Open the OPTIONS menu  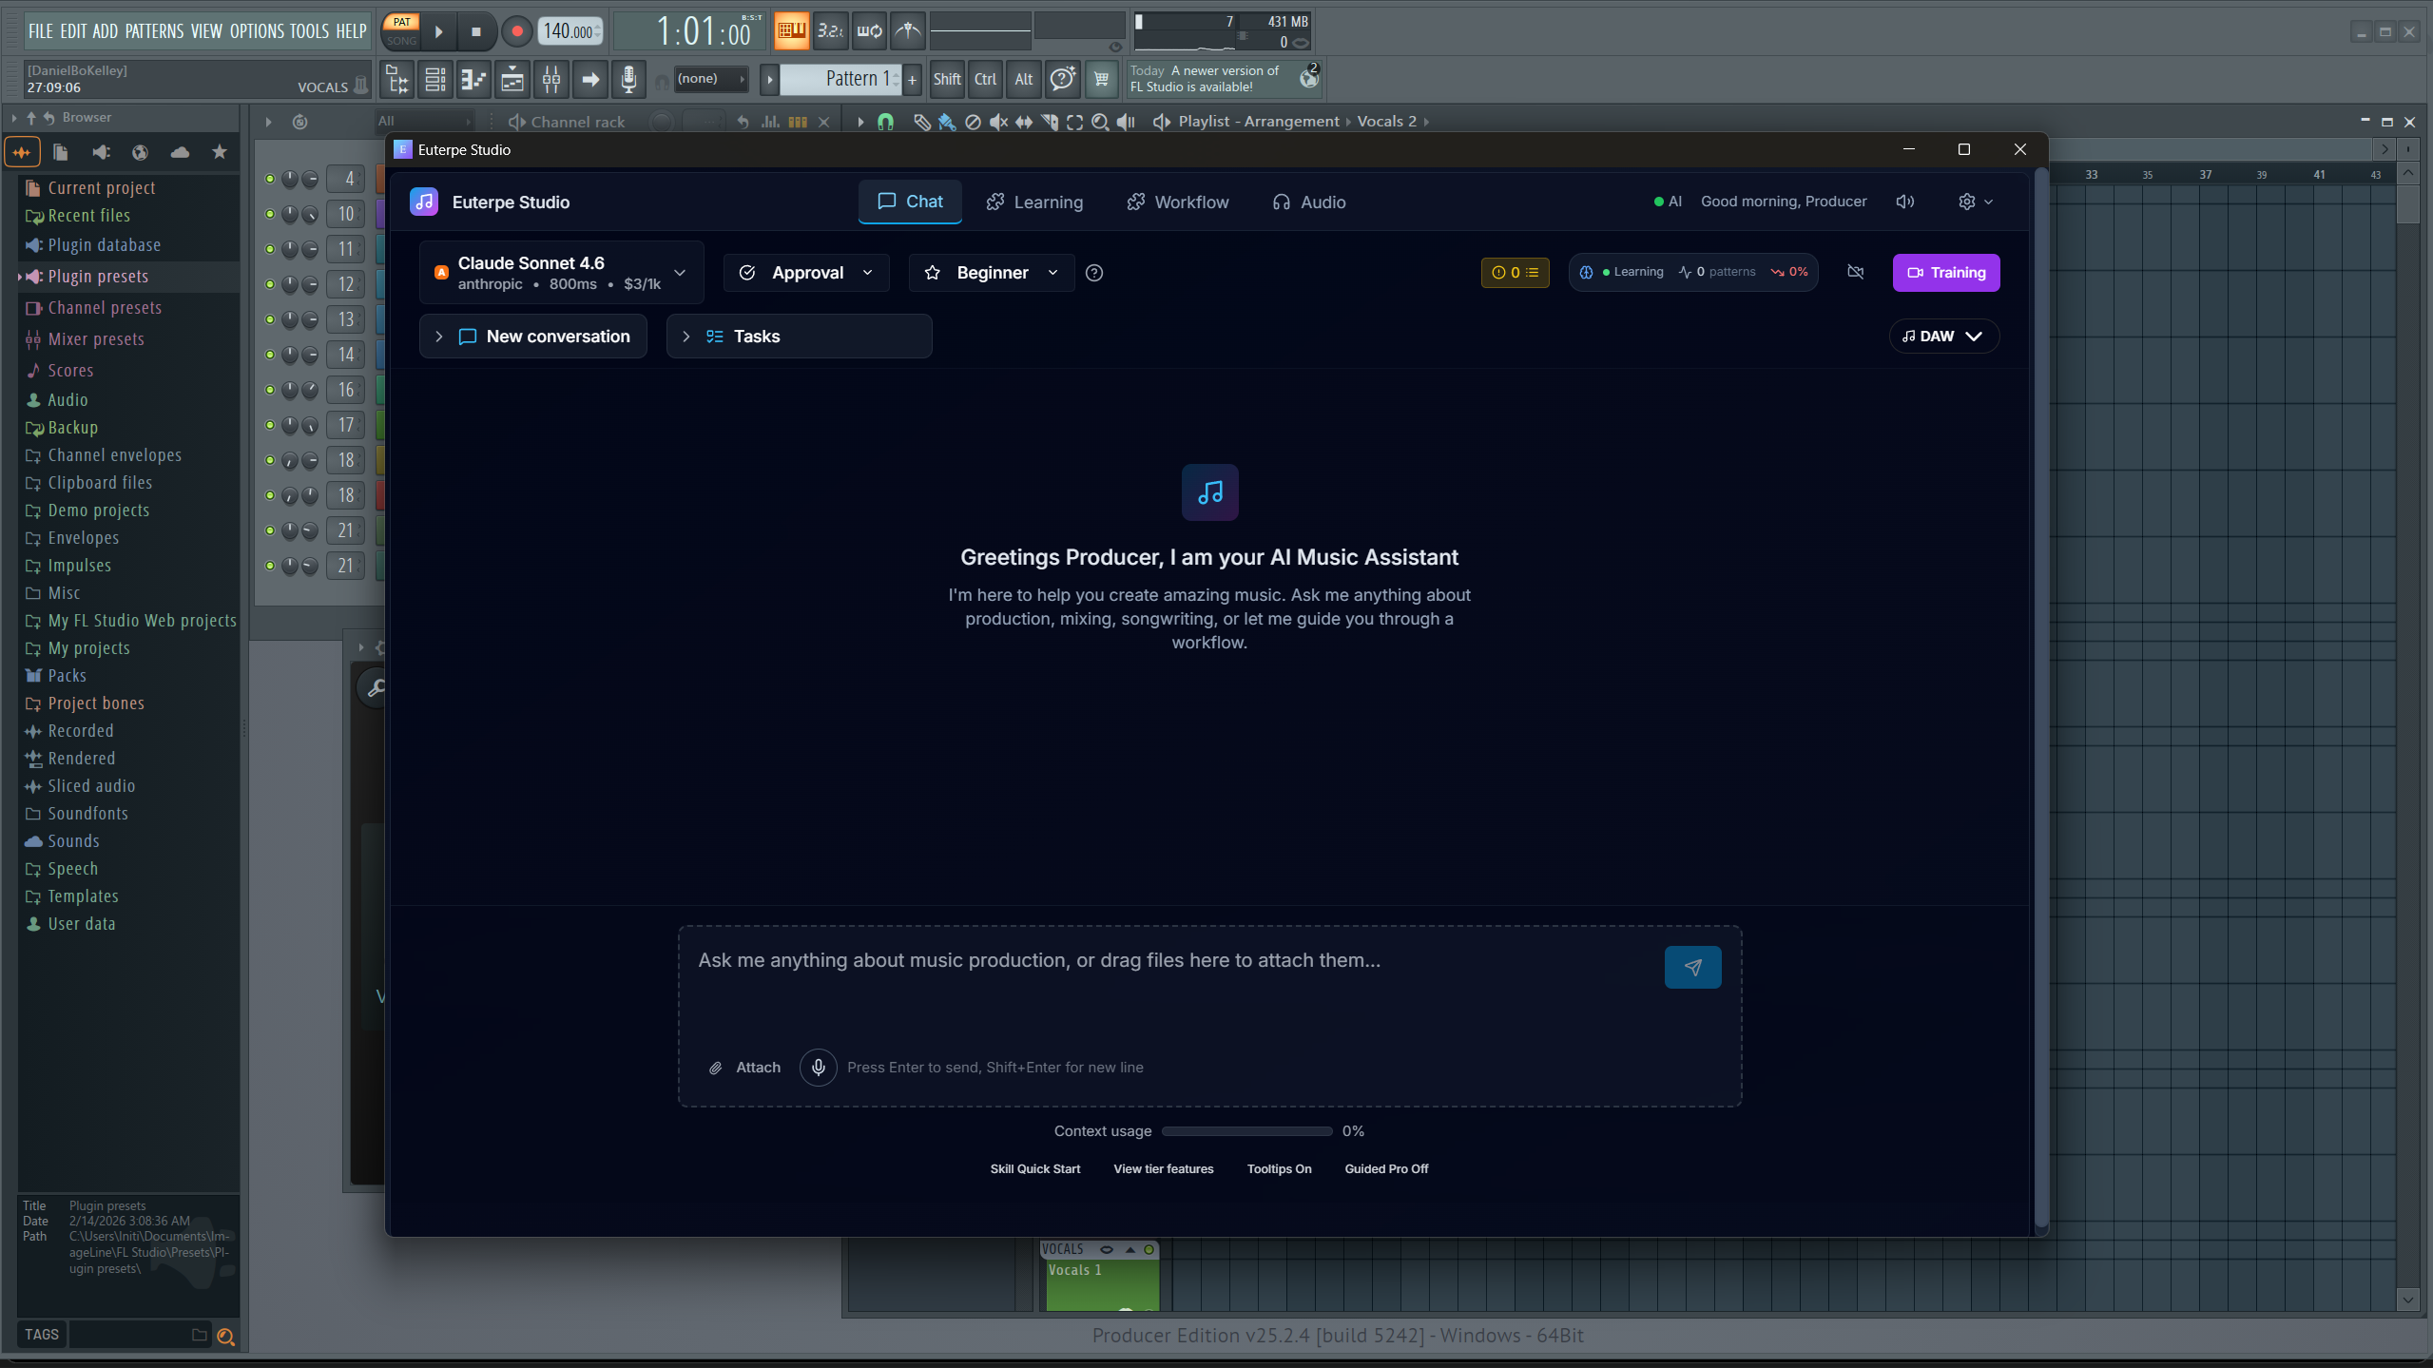[257, 31]
